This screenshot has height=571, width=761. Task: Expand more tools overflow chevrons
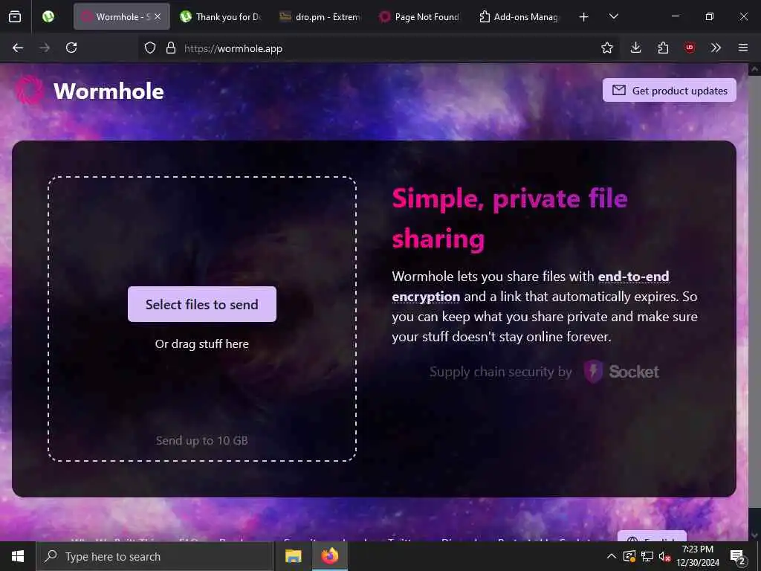pos(716,48)
